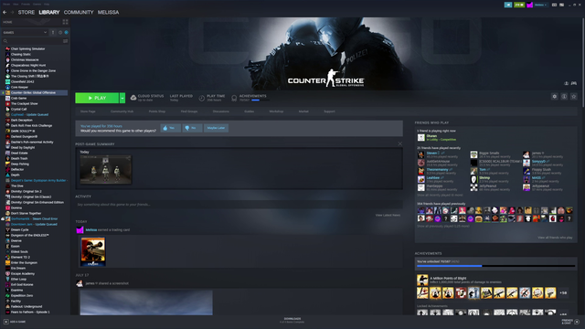Open the post-game summary screenshot thumbnail
The width and height of the screenshot is (585, 329).
click(x=106, y=170)
